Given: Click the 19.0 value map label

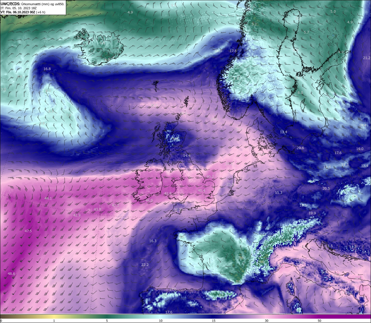Looking at the screenshot, I should [360, 149].
